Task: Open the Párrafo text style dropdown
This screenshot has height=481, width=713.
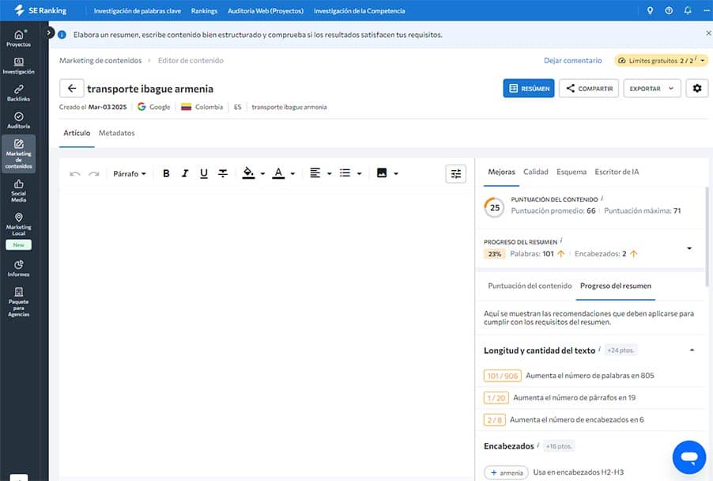Action: click(x=130, y=173)
